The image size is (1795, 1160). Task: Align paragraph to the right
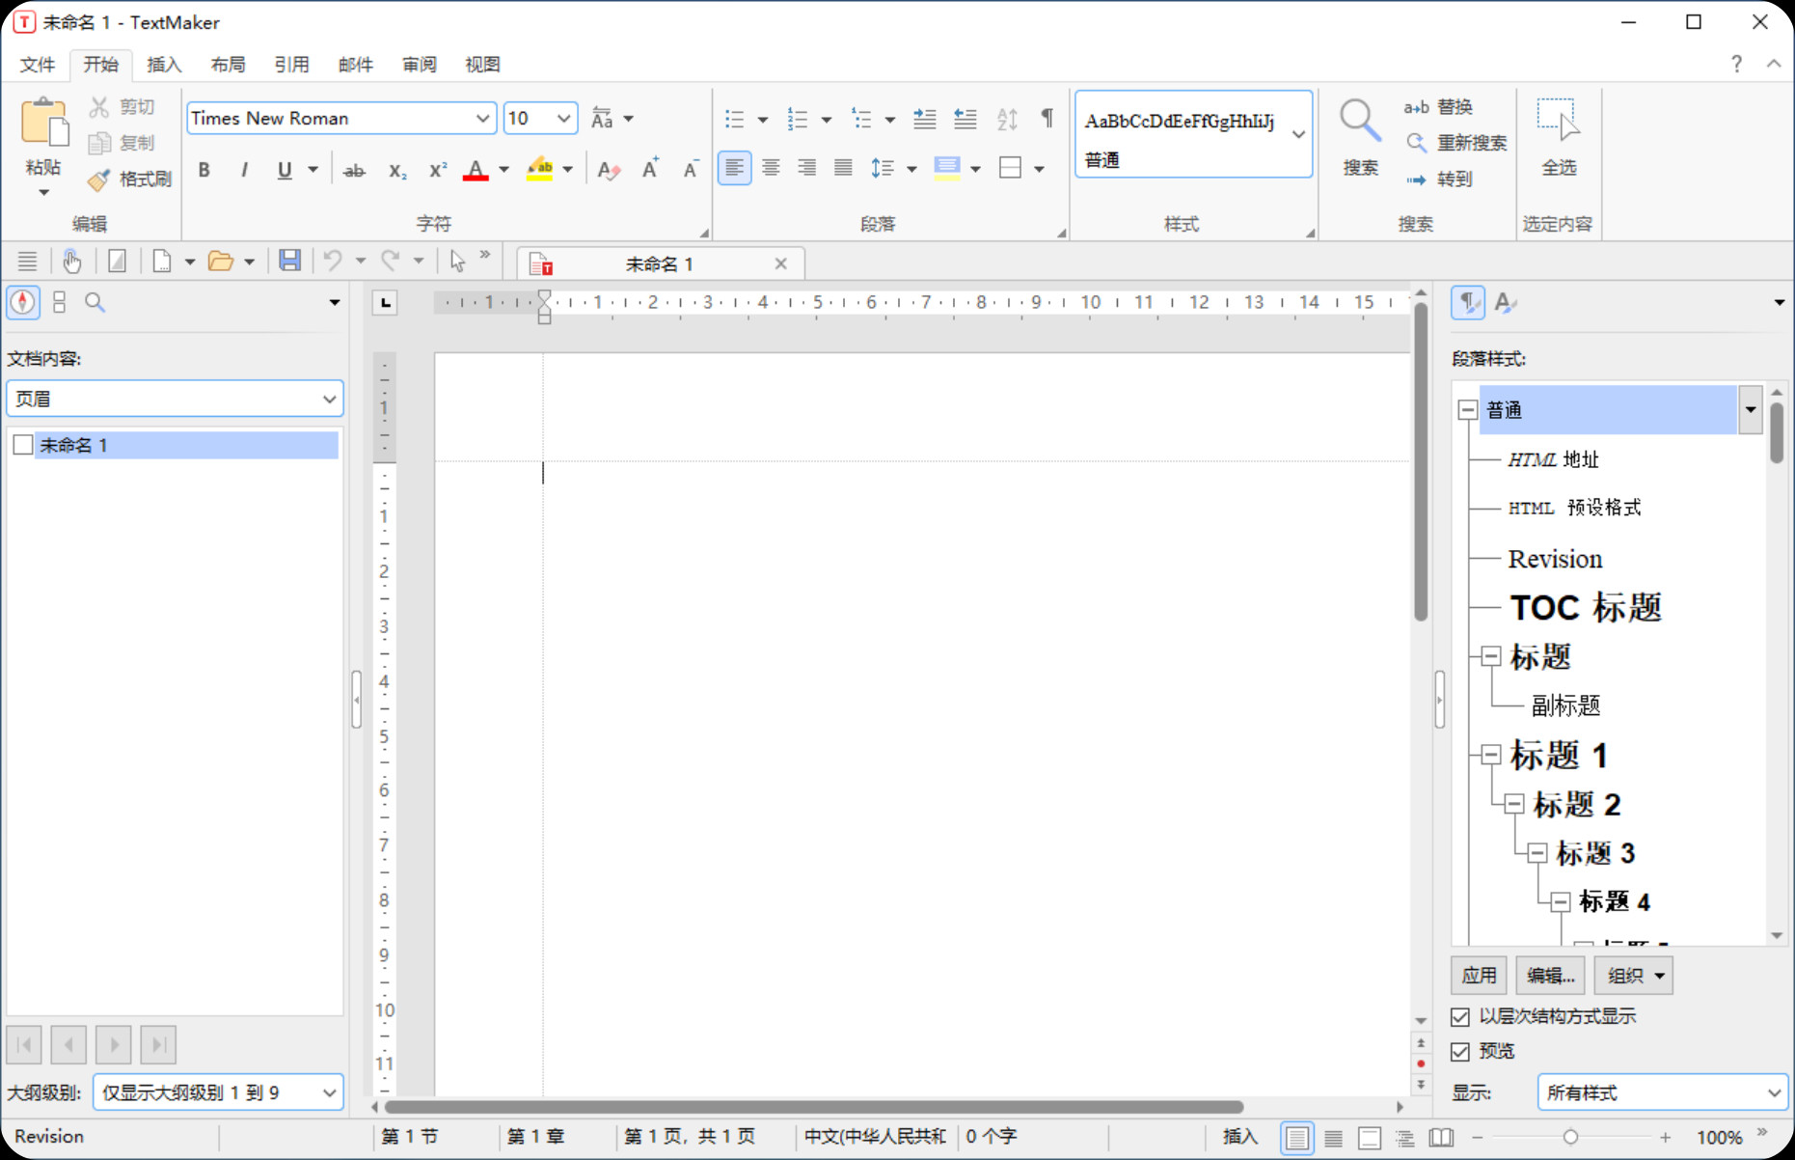pos(807,168)
